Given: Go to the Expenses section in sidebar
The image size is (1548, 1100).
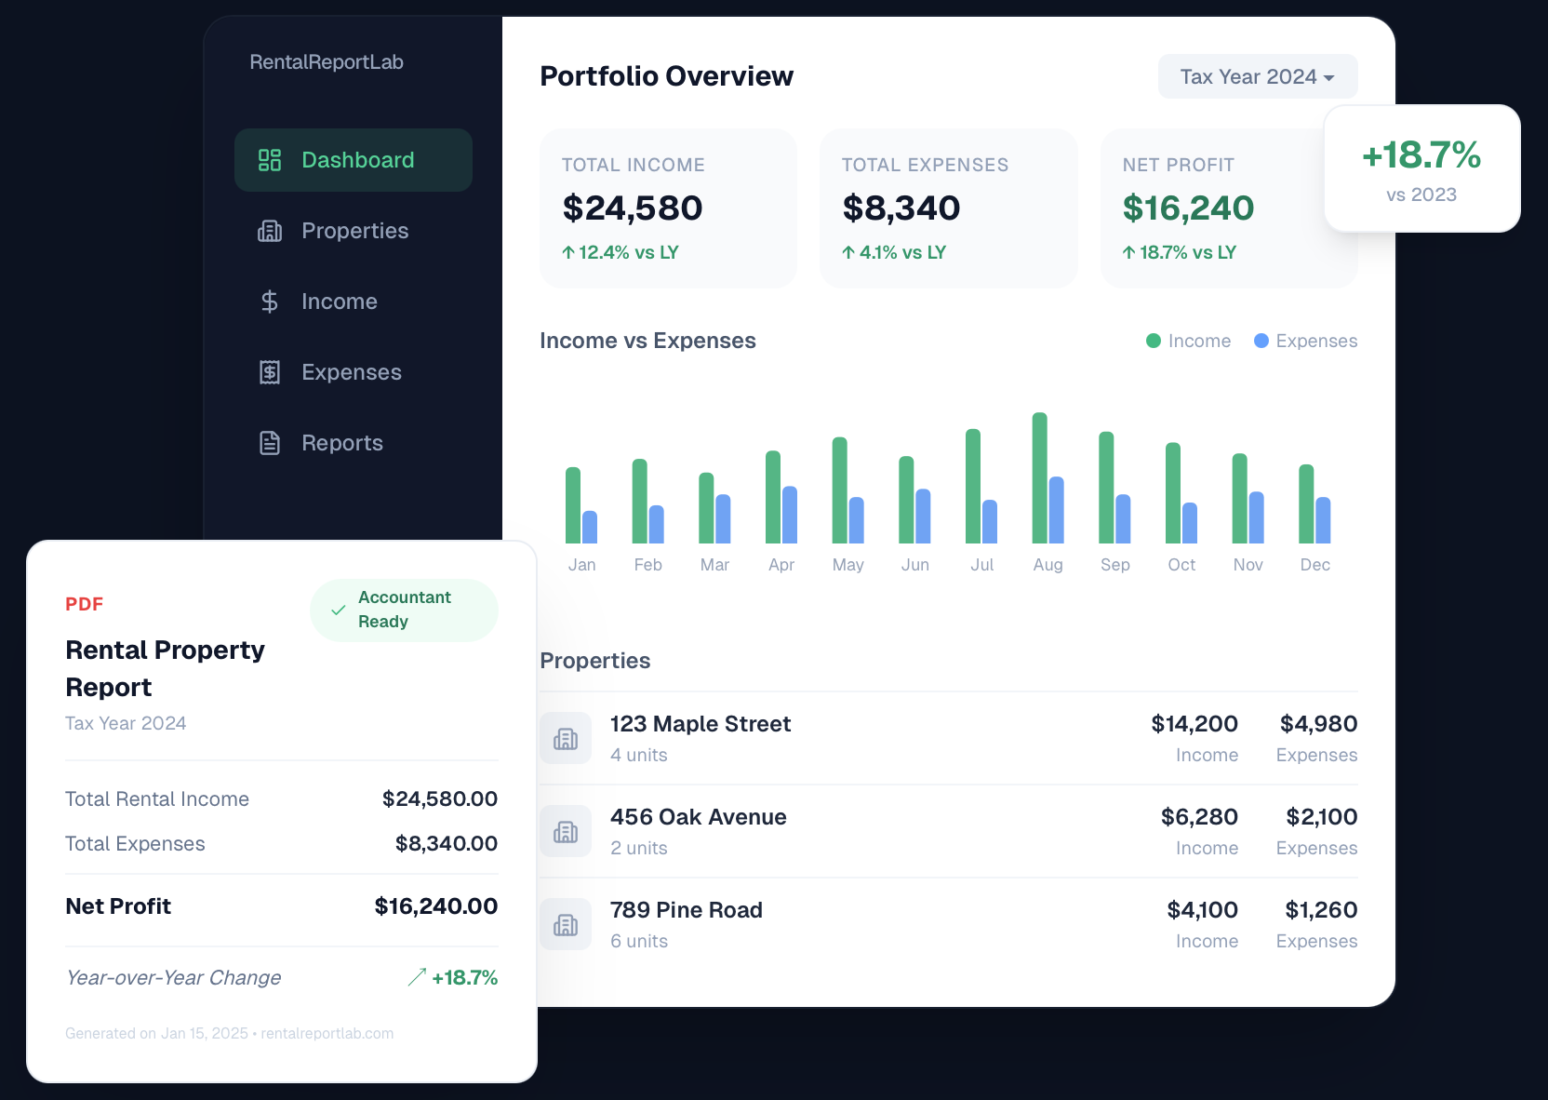Looking at the screenshot, I should (x=352, y=372).
